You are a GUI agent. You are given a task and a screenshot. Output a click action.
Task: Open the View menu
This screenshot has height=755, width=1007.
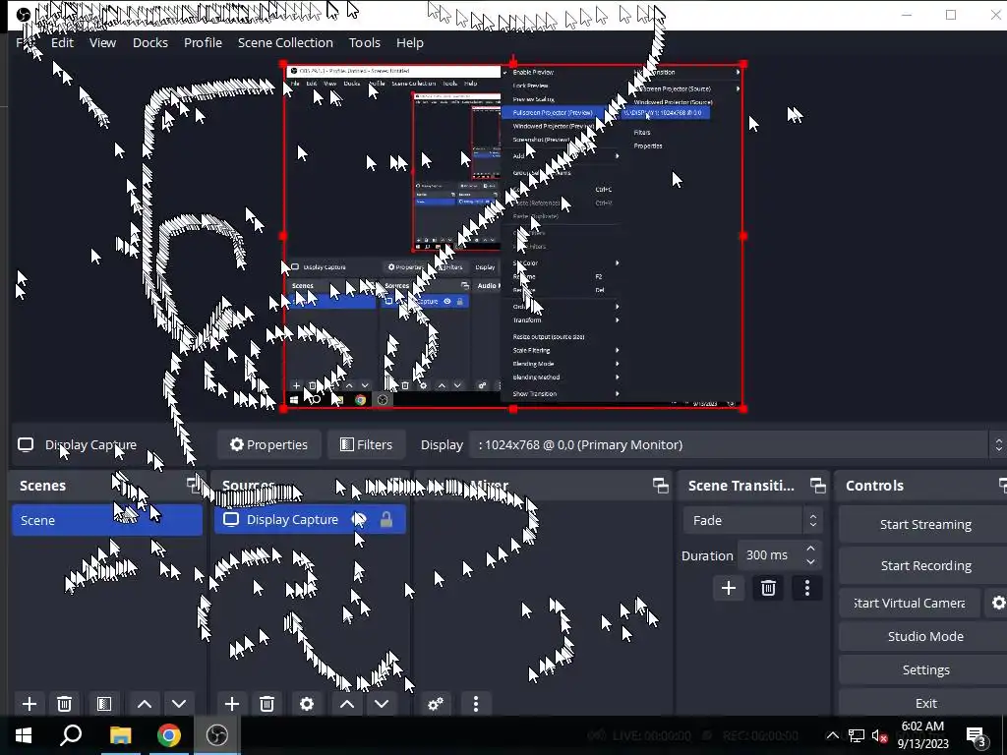102,42
